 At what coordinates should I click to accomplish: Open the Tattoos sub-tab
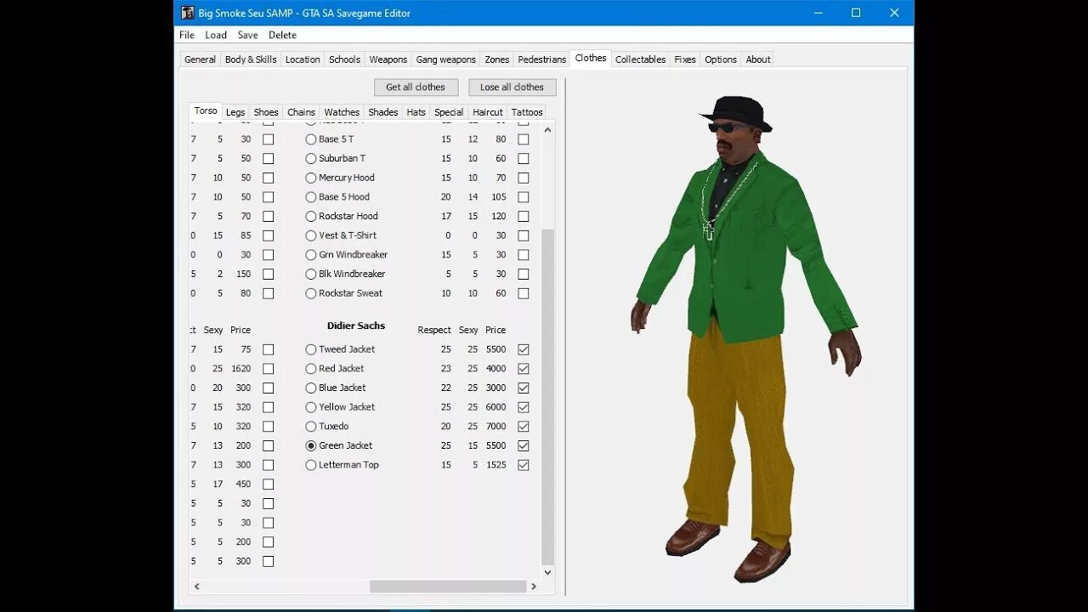click(x=527, y=112)
